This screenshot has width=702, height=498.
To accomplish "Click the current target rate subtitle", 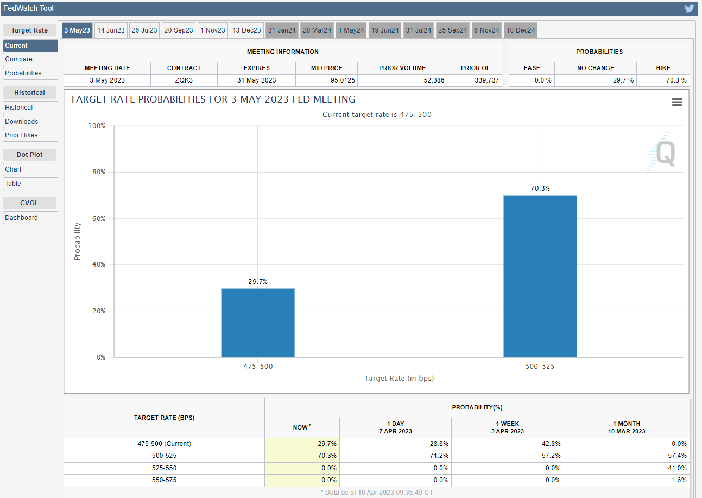I will (x=377, y=115).
